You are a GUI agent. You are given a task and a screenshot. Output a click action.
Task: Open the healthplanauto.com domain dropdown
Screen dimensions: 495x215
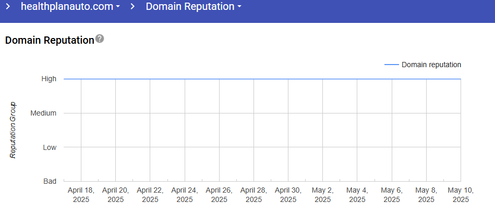(70, 7)
